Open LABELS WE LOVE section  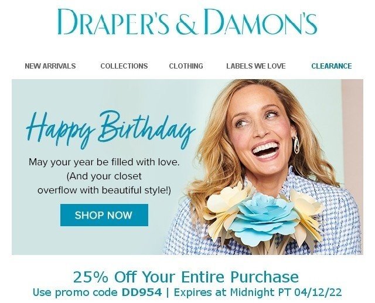click(x=256, y=66)
